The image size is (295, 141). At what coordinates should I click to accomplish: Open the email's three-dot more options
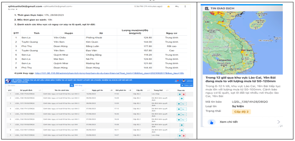[185, 7]
